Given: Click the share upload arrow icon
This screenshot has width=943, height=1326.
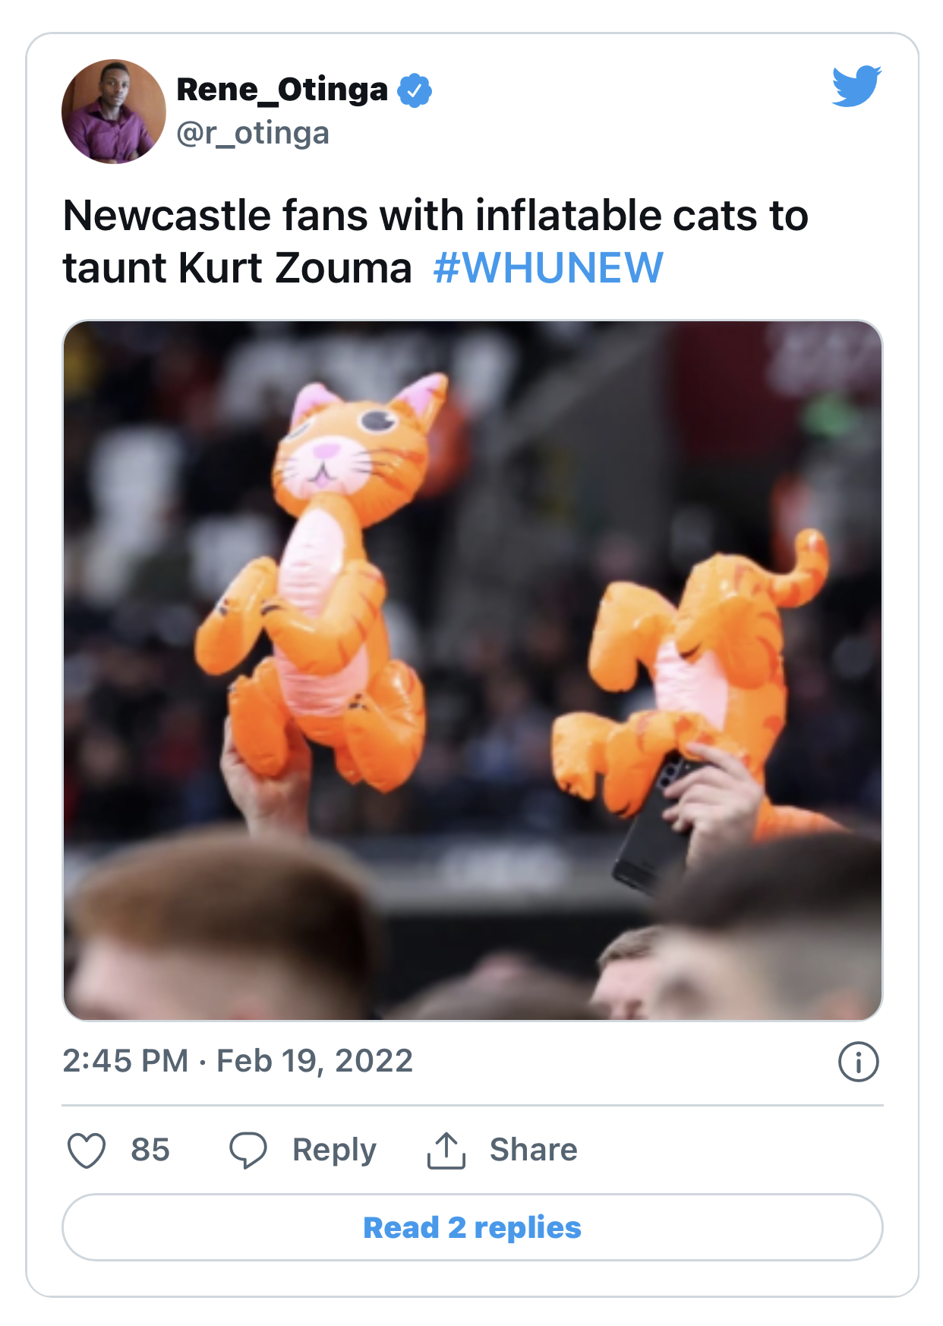Looking at the screenshot, I should 446,1150.
